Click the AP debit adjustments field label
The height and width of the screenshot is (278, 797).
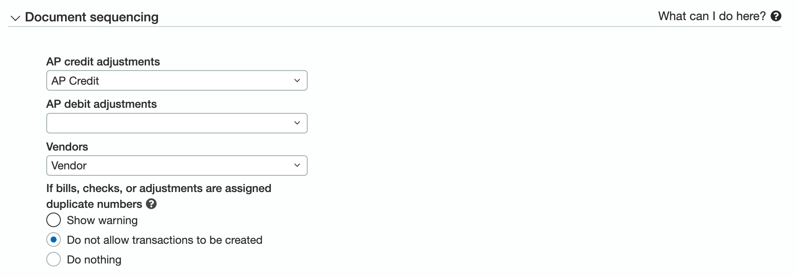(102, 104)
